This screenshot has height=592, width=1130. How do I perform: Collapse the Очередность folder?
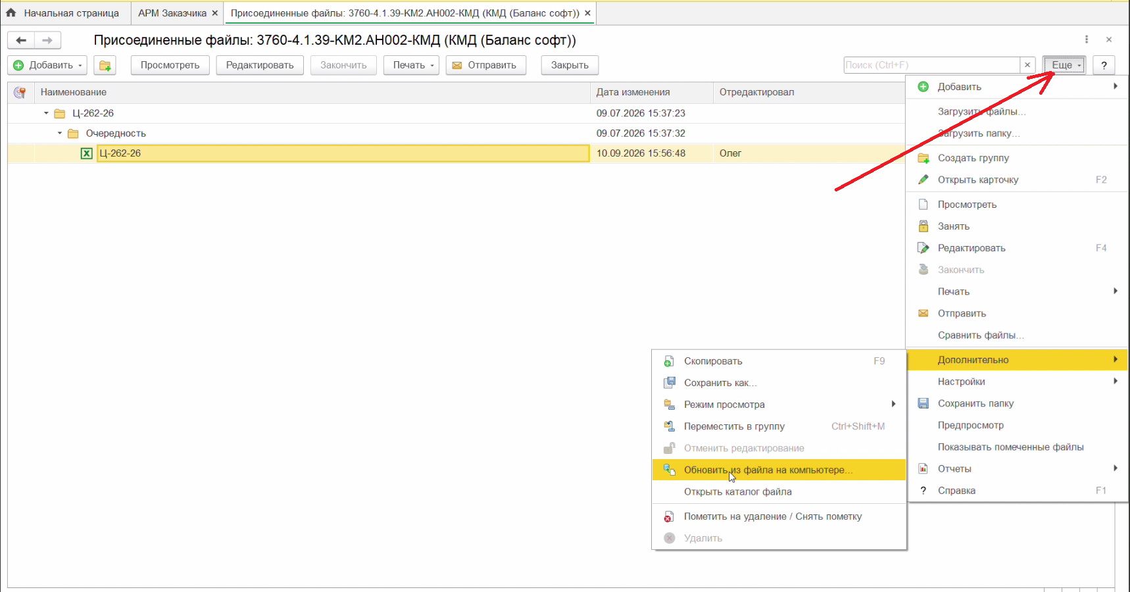click(x=60, y=133)
